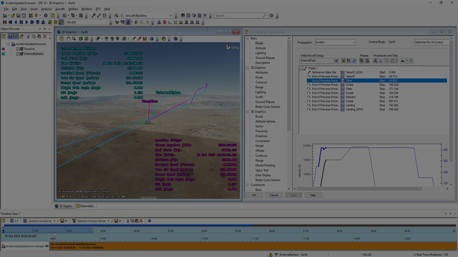Uncheck the Baseline object visibility checkbox
The image size is (458, 257).
[18, 49]
